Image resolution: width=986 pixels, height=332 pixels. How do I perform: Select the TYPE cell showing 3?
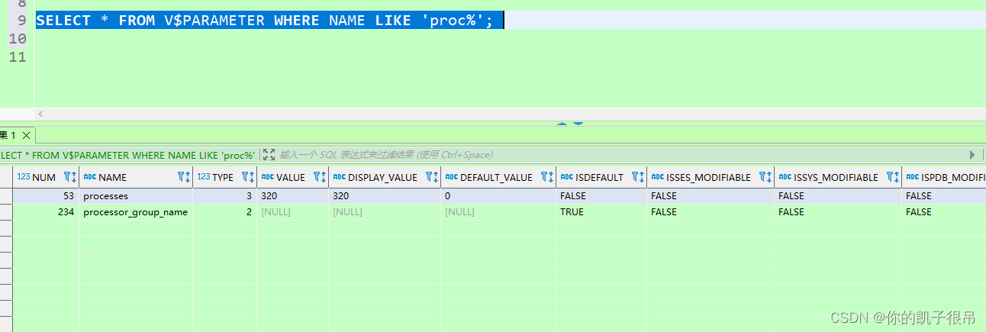pos(224,196)
